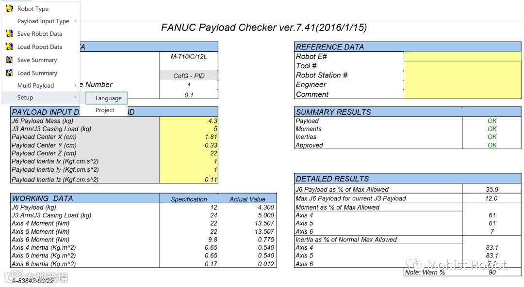Edit Payload Inertia Iz value 0.11

tap(188, 179)
